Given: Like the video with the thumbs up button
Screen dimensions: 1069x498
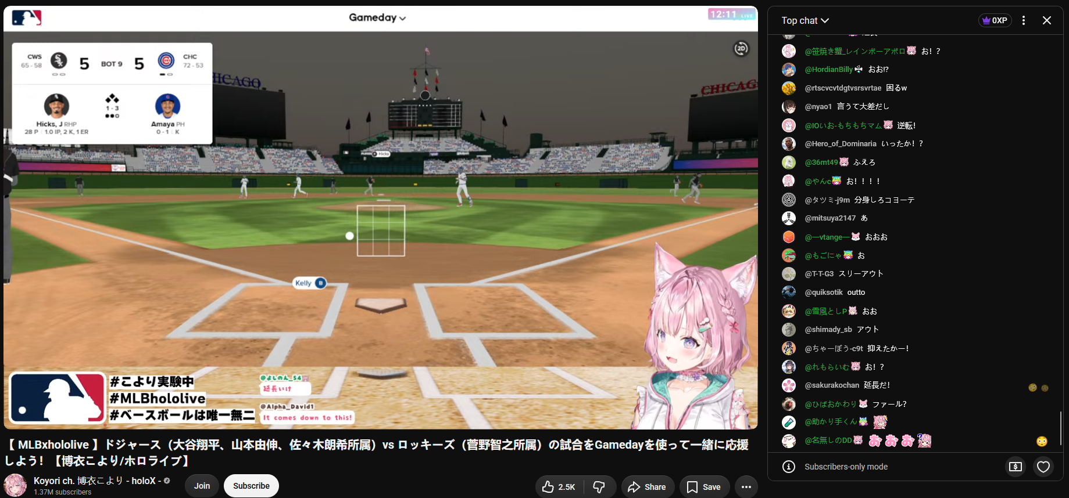Looking at the screenshot, I should [x=559, y=487].
